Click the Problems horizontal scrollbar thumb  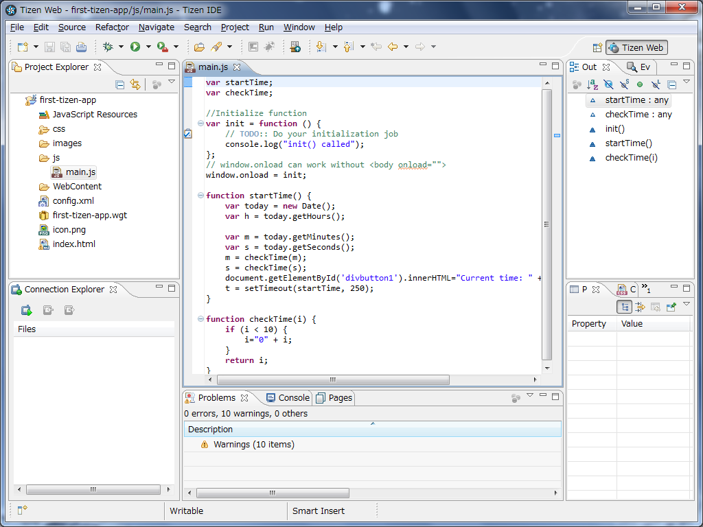point(273,493)
